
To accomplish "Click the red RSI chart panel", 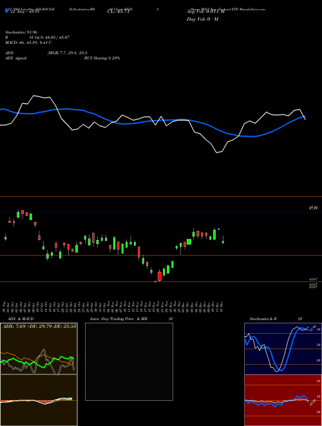I will 283,400.
